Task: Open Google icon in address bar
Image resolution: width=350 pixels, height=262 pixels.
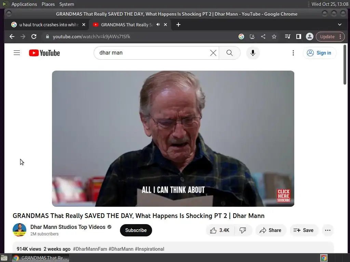Action: 241,37
